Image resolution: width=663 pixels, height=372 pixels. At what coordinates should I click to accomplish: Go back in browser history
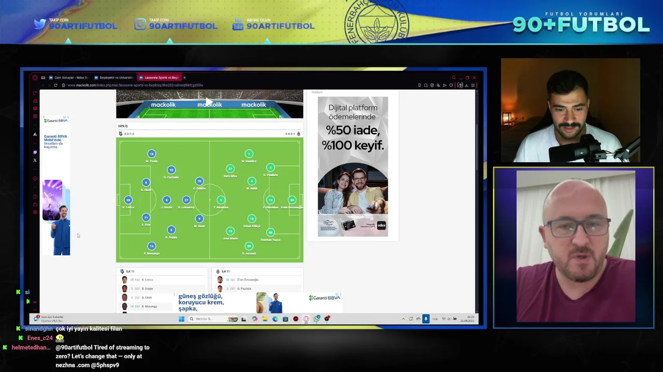point(43,85)
